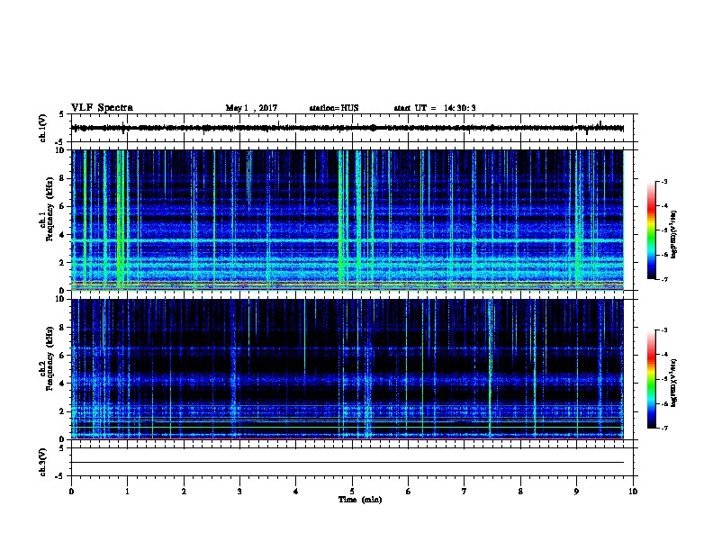Click the green vertical streak near 7.5 min in ch.2
713x551 pixels.
pos(490,368)
